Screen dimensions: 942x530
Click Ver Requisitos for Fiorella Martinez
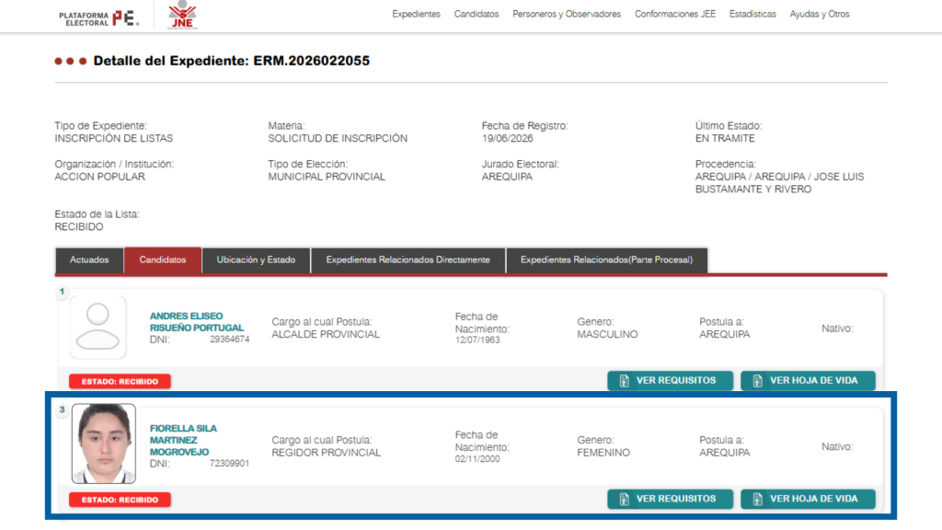coord(670,499)
